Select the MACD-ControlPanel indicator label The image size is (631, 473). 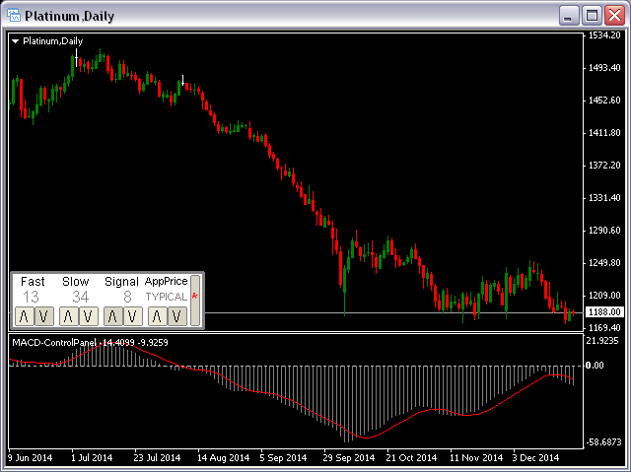click(x=54, y=343)
